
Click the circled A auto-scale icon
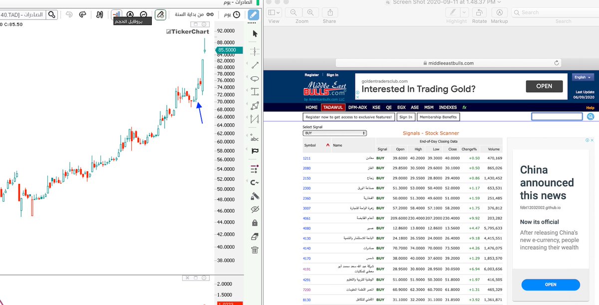point(130,15)
